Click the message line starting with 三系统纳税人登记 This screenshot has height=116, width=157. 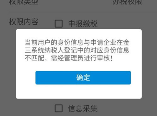[77, 50]
